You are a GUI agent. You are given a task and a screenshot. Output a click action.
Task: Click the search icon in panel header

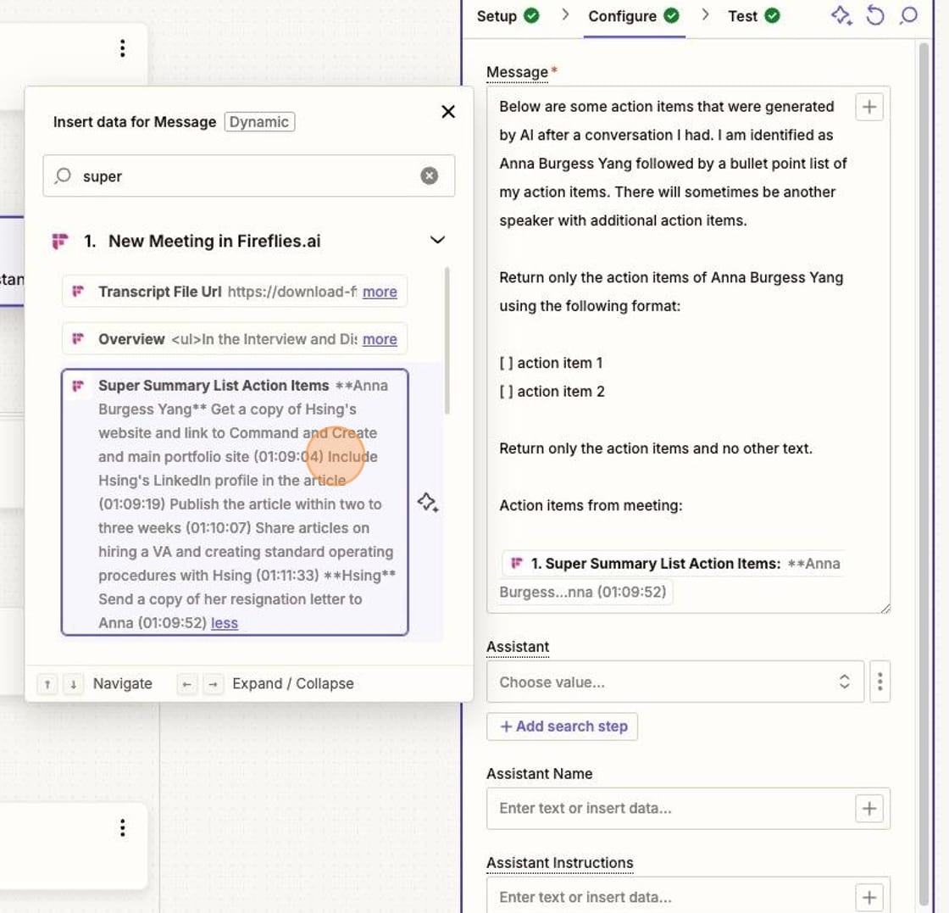(x=908, y=15)
